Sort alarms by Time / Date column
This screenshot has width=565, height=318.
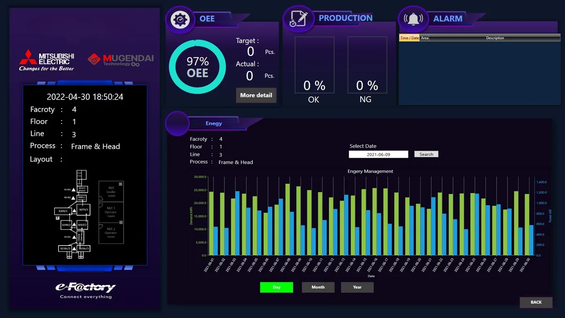409,38
